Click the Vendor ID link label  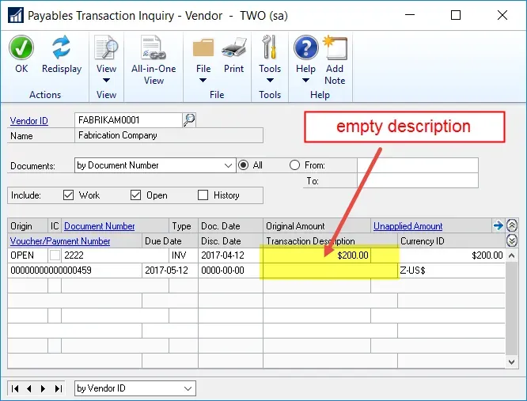pyautogui.click(x=28, y=121)
